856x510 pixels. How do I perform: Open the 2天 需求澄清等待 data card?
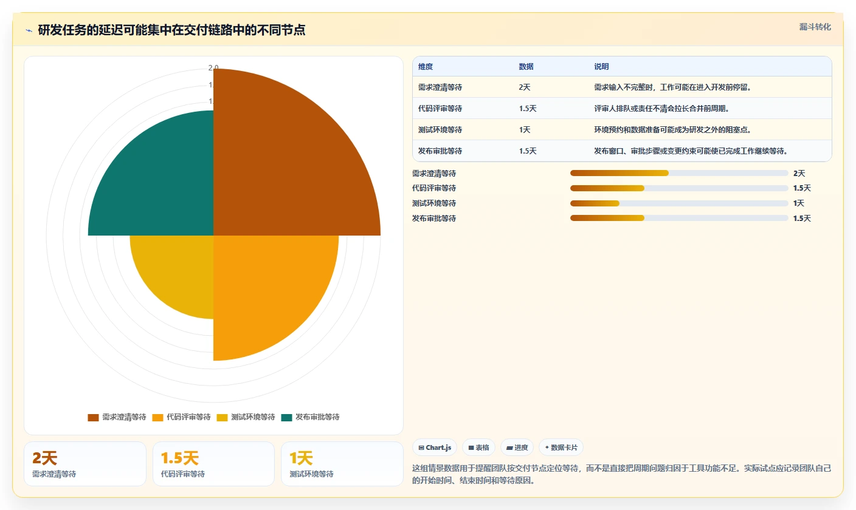[85, 464]
